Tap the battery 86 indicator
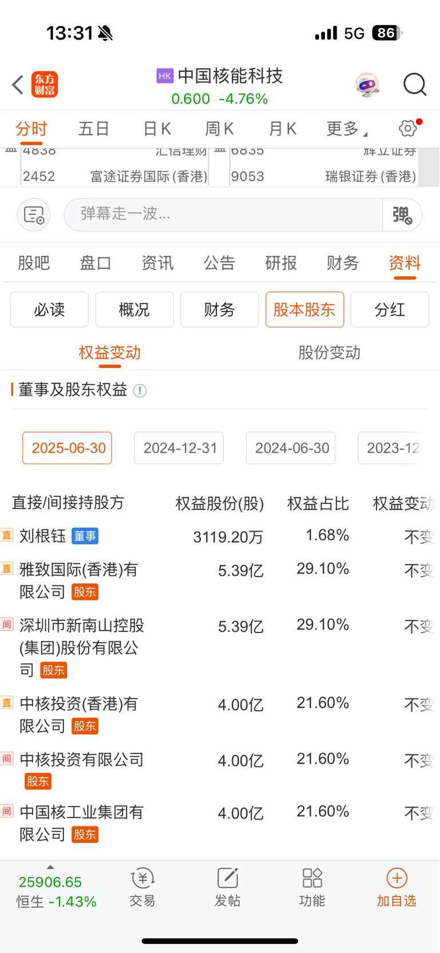 [387, 33]
